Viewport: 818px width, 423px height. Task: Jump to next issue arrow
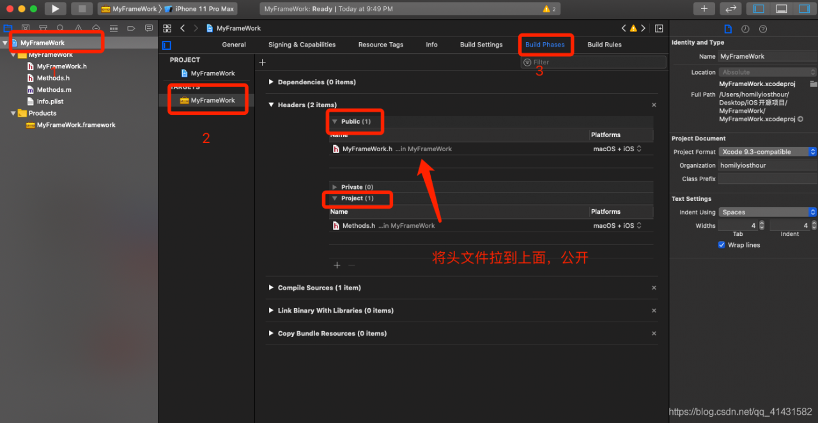[x=643, y=28]
